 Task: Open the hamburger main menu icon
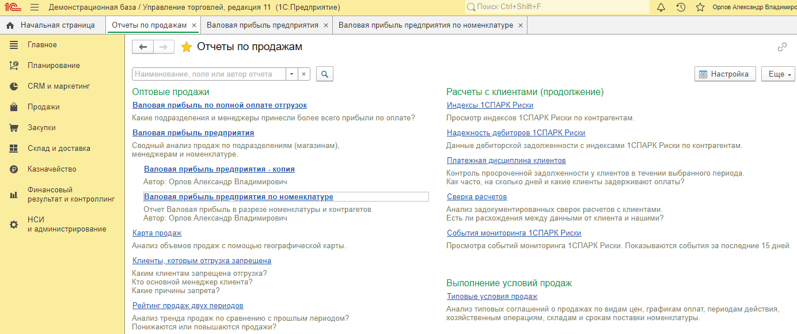click(35, 7)
